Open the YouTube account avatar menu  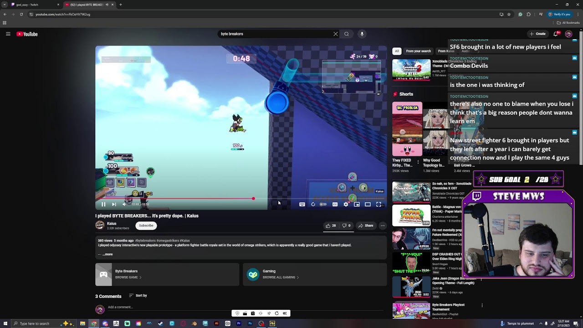click(x=568, y=34)
